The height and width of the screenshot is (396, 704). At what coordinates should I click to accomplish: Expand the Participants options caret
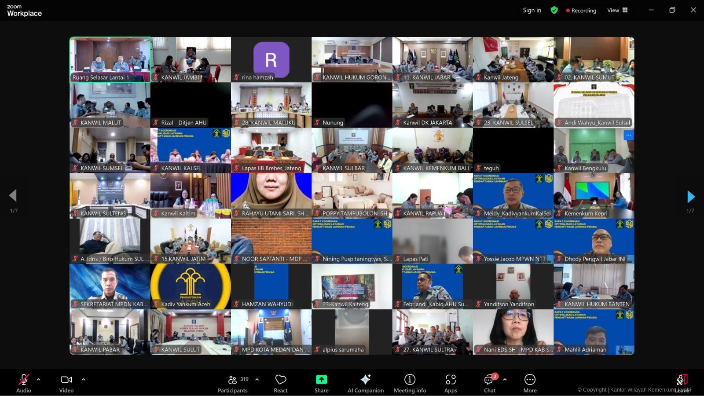coord(257,379)
